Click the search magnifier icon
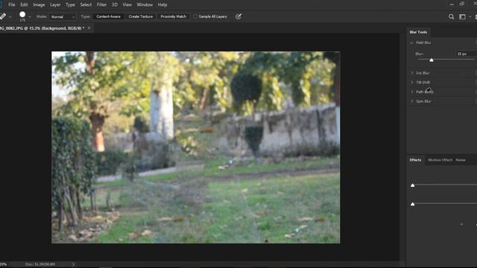The width and height of the screenshot is (477, 268). point(451,17)
